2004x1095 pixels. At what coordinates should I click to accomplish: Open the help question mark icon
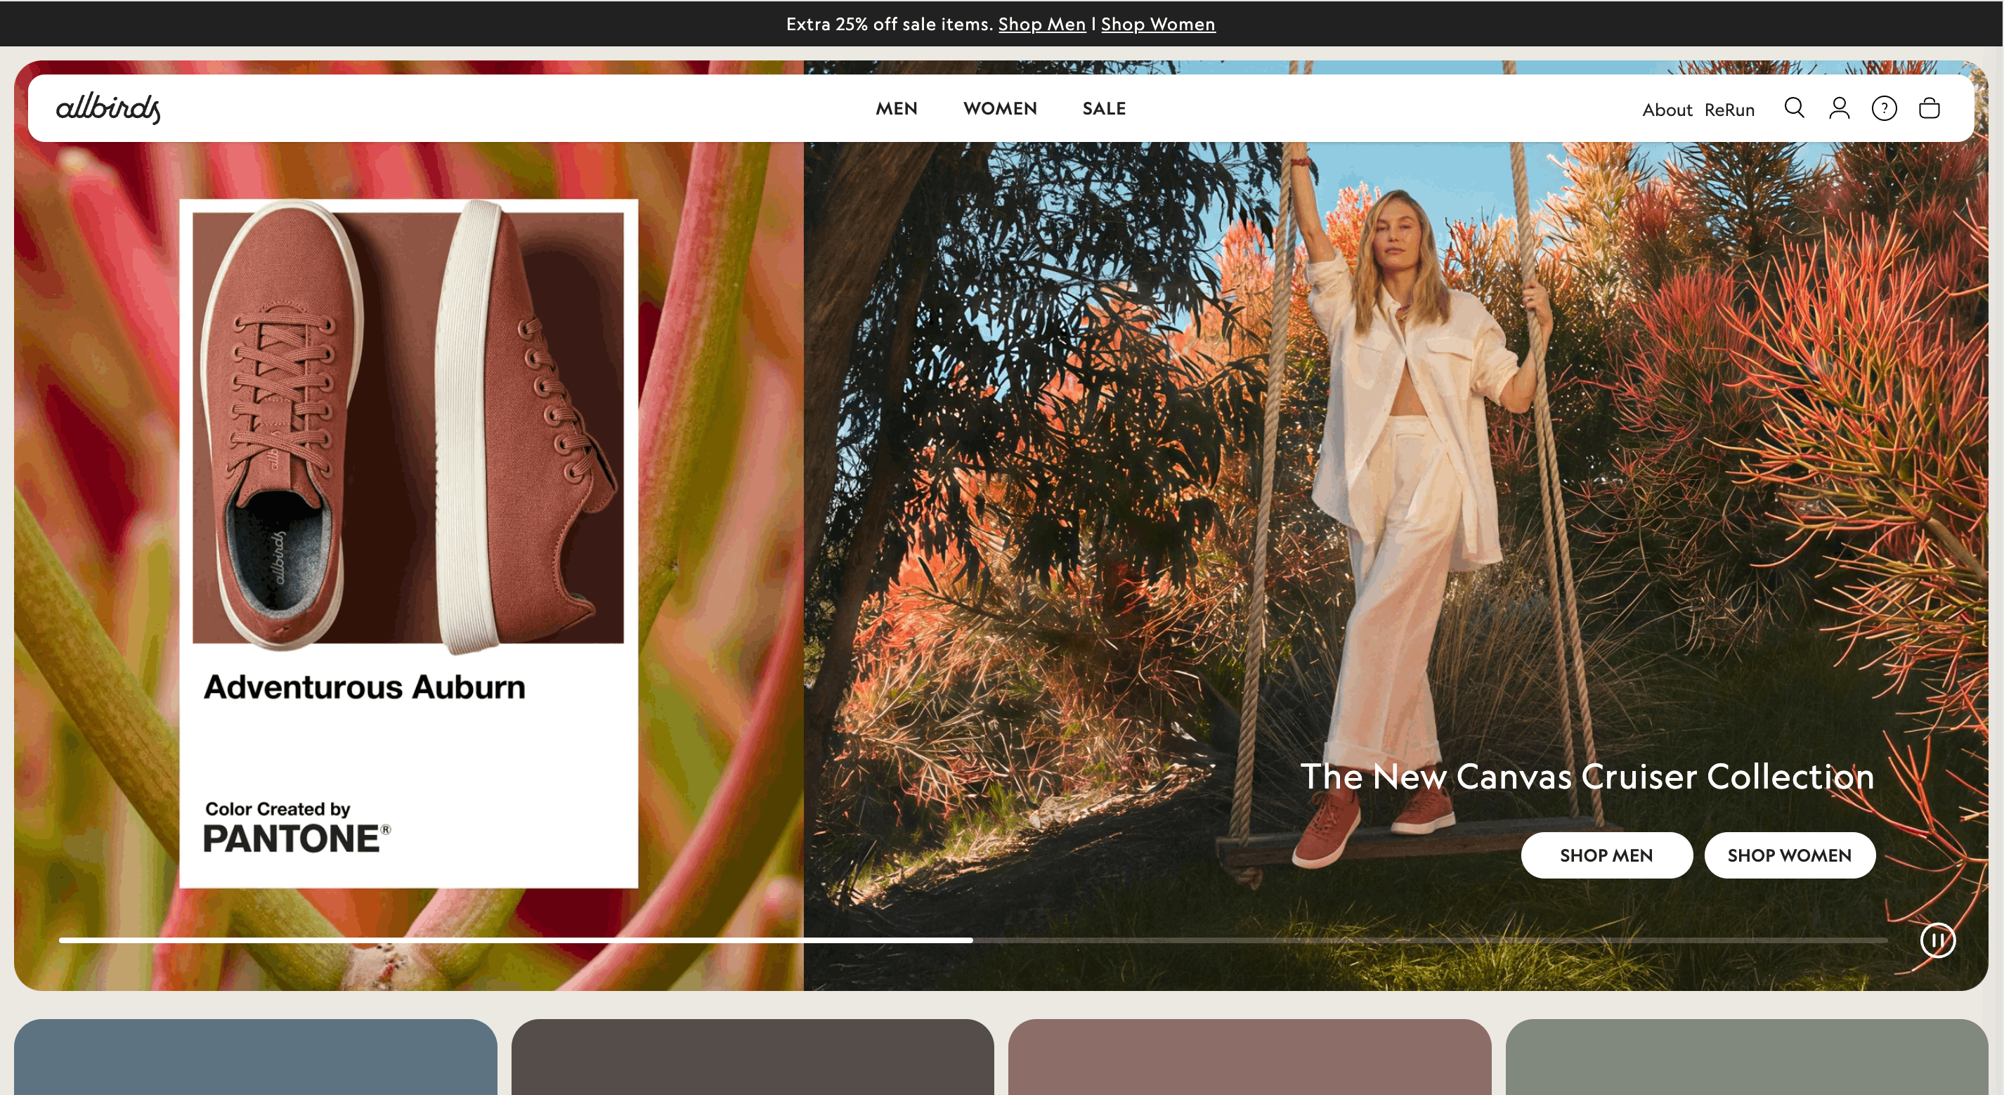point(1885,108)
